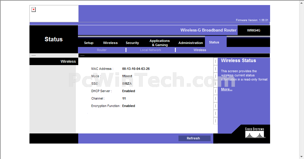Click the Refresh button
The width and height of the screenshot is (304, 159).
pyautogui.click(x=195, y=138)
